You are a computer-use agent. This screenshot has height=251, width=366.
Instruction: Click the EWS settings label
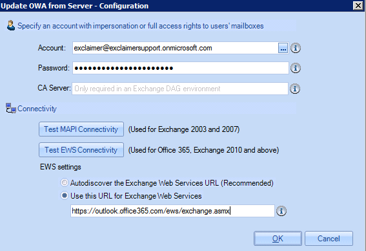click(61, 167)
